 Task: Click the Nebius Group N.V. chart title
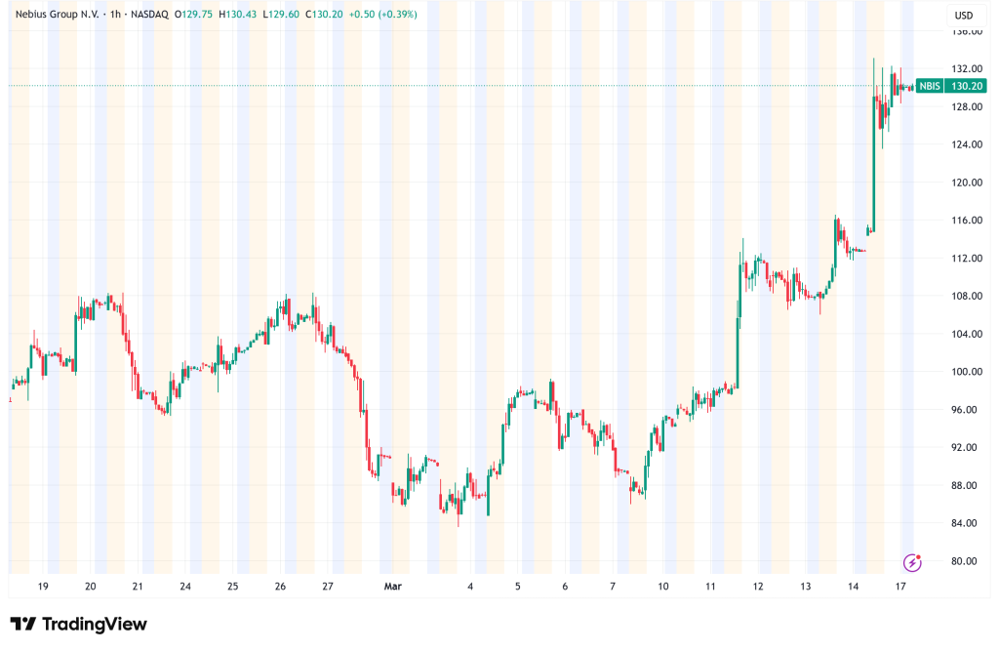coord(57,15)
